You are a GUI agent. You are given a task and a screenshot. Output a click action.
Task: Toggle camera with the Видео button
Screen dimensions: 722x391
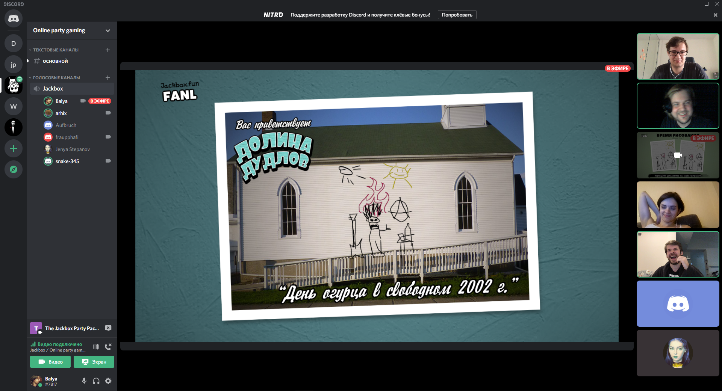[50, 362]
